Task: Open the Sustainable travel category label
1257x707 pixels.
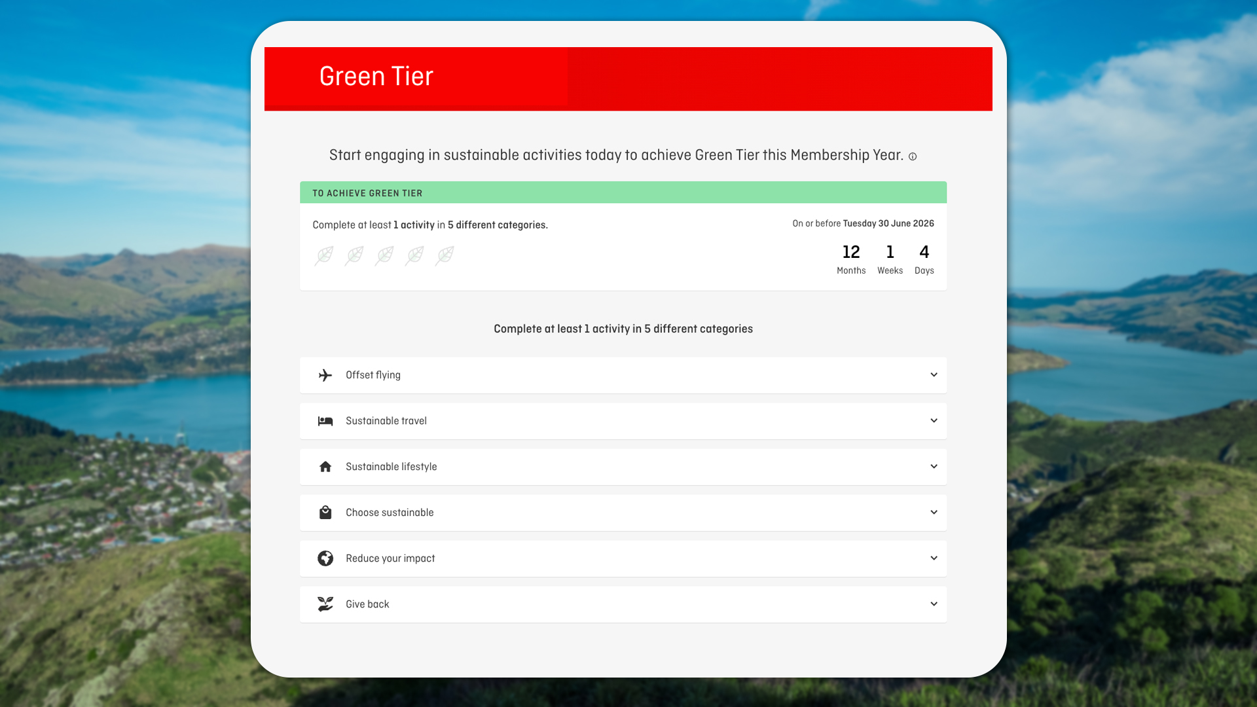Action: pyautogui.click(x=386, y=421)
